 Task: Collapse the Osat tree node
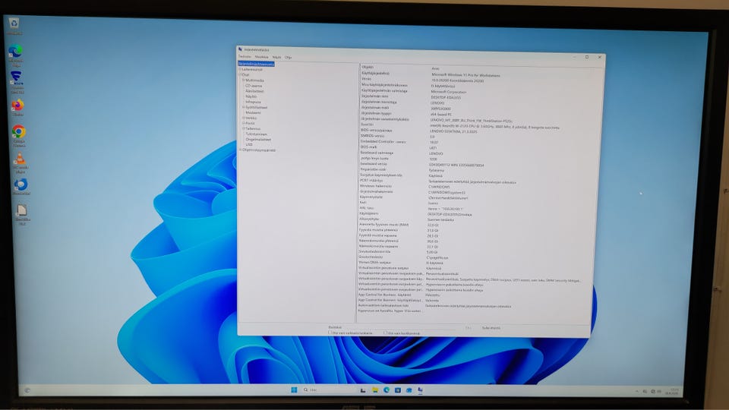click(240, 74)
